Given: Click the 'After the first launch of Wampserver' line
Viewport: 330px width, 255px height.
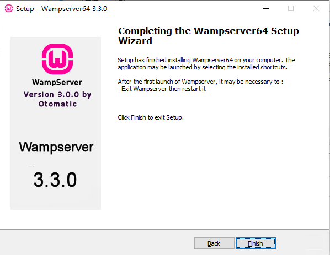Looking at the screenshot, I should [200, 82].
